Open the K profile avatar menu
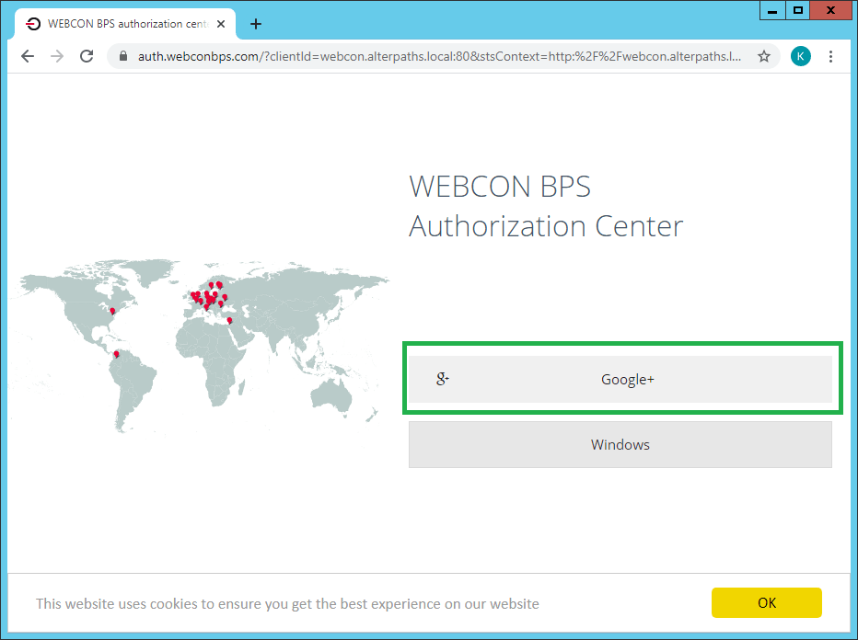 [801, 56]
